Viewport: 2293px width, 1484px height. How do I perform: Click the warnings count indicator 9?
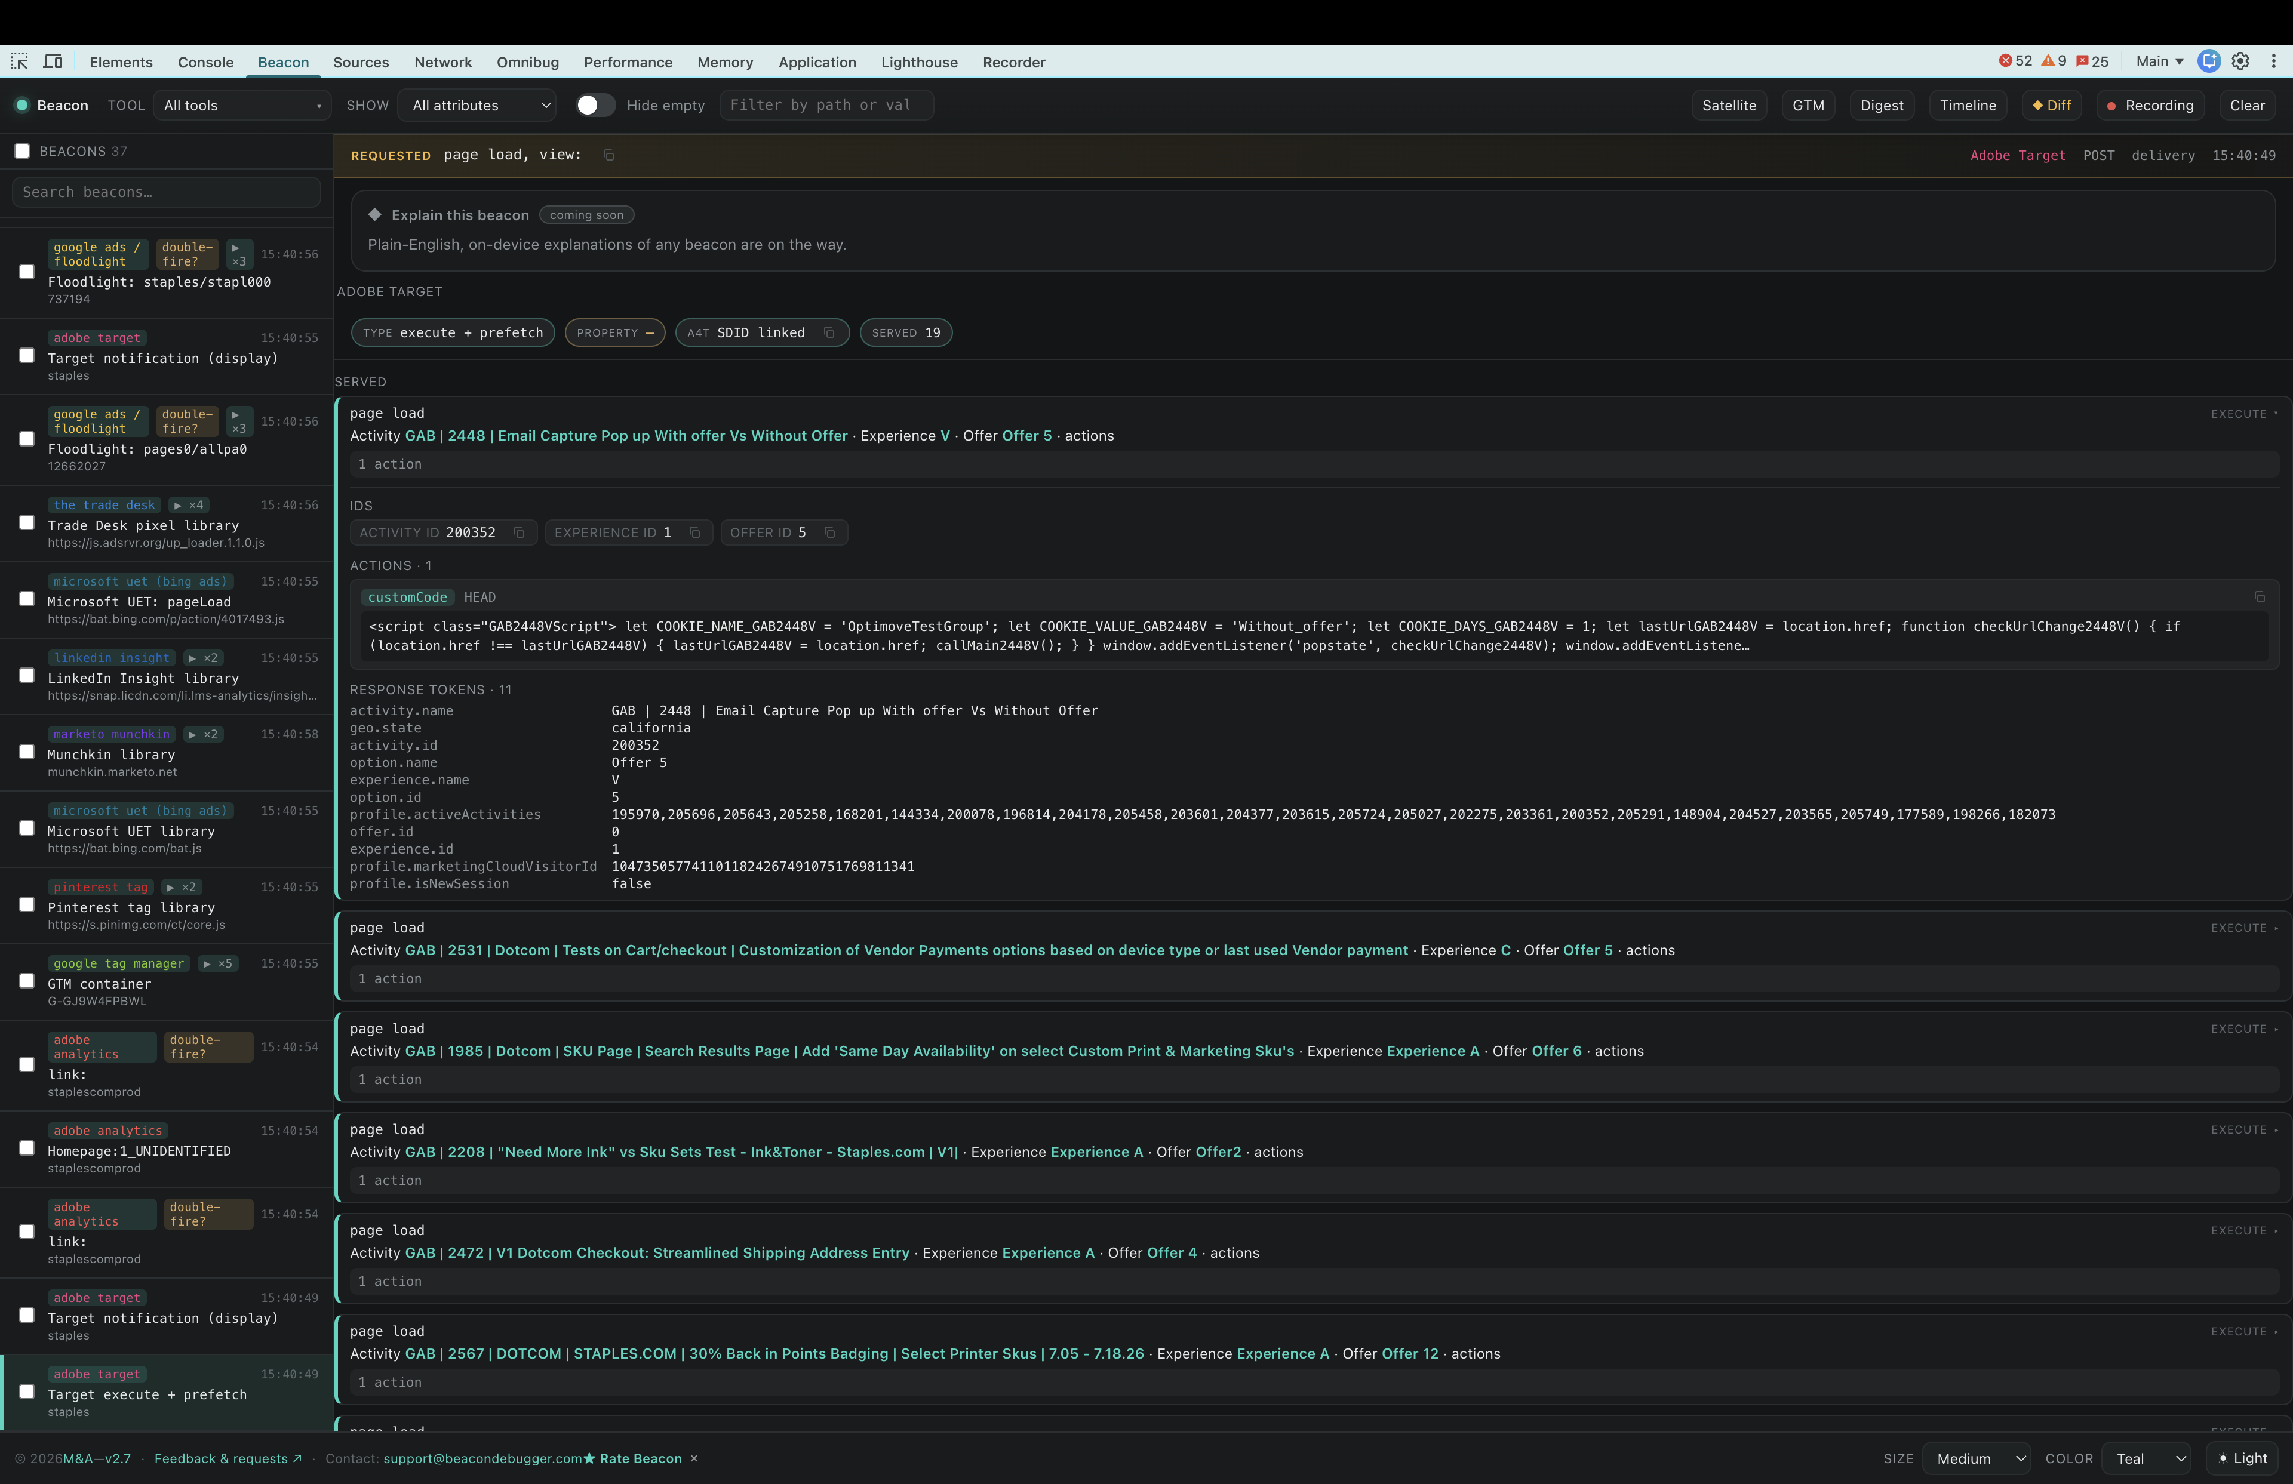(2054, 61)
